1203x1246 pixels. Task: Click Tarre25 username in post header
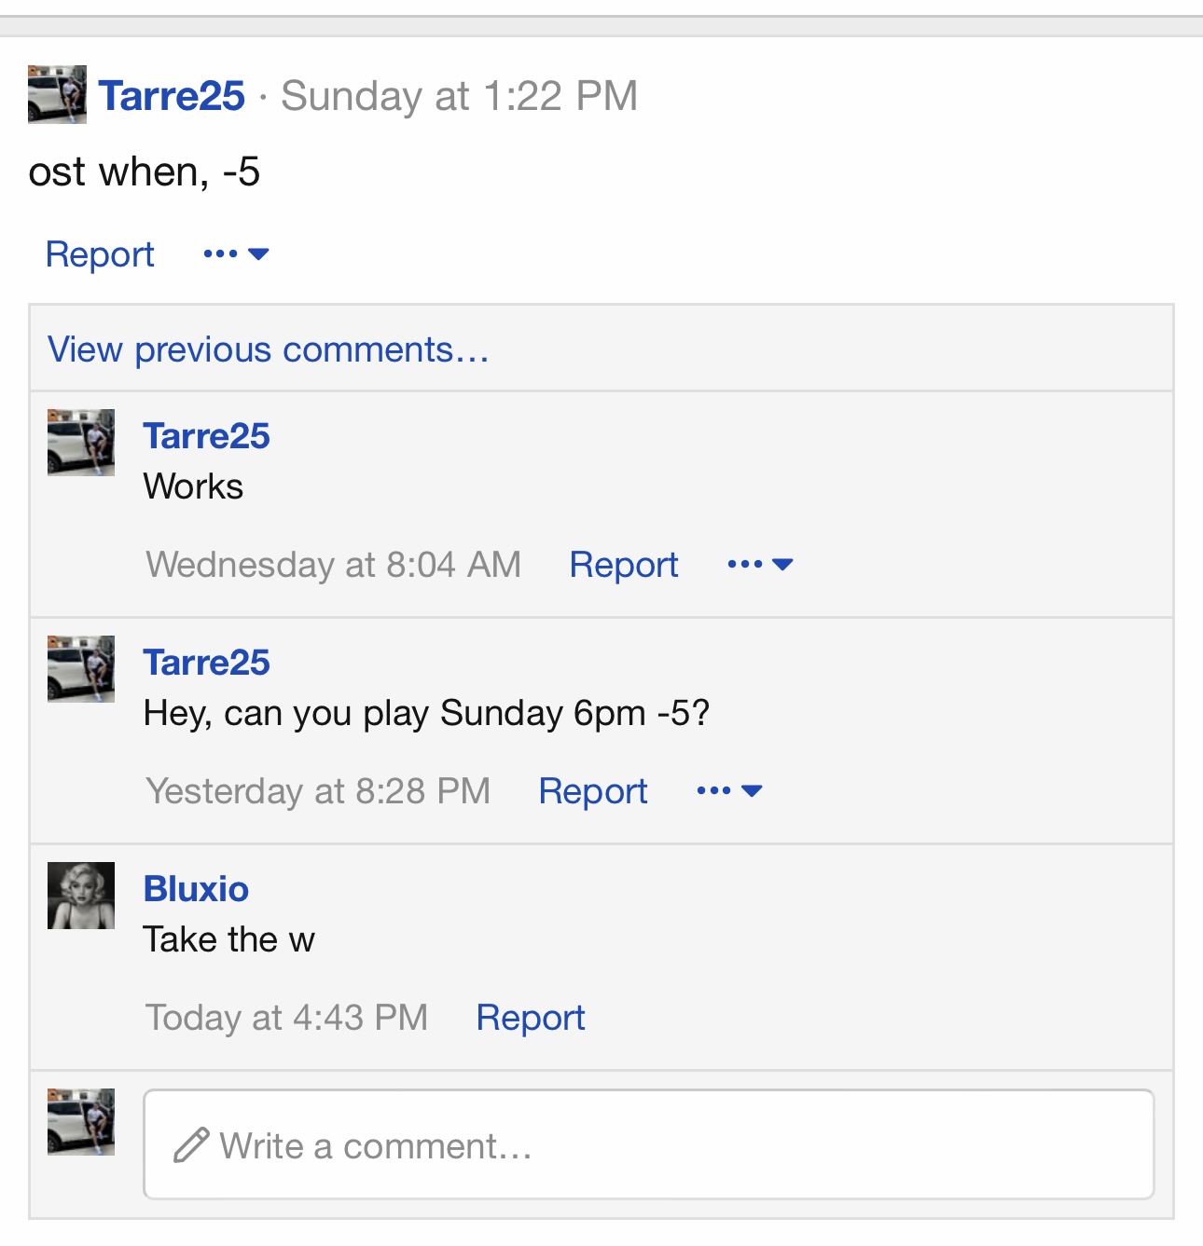172,95
